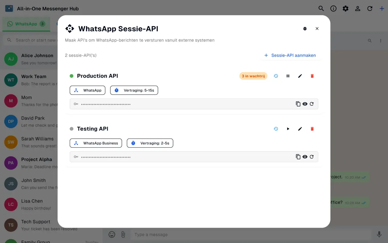Reveal the Testing API key

click(x=305, y=157)
